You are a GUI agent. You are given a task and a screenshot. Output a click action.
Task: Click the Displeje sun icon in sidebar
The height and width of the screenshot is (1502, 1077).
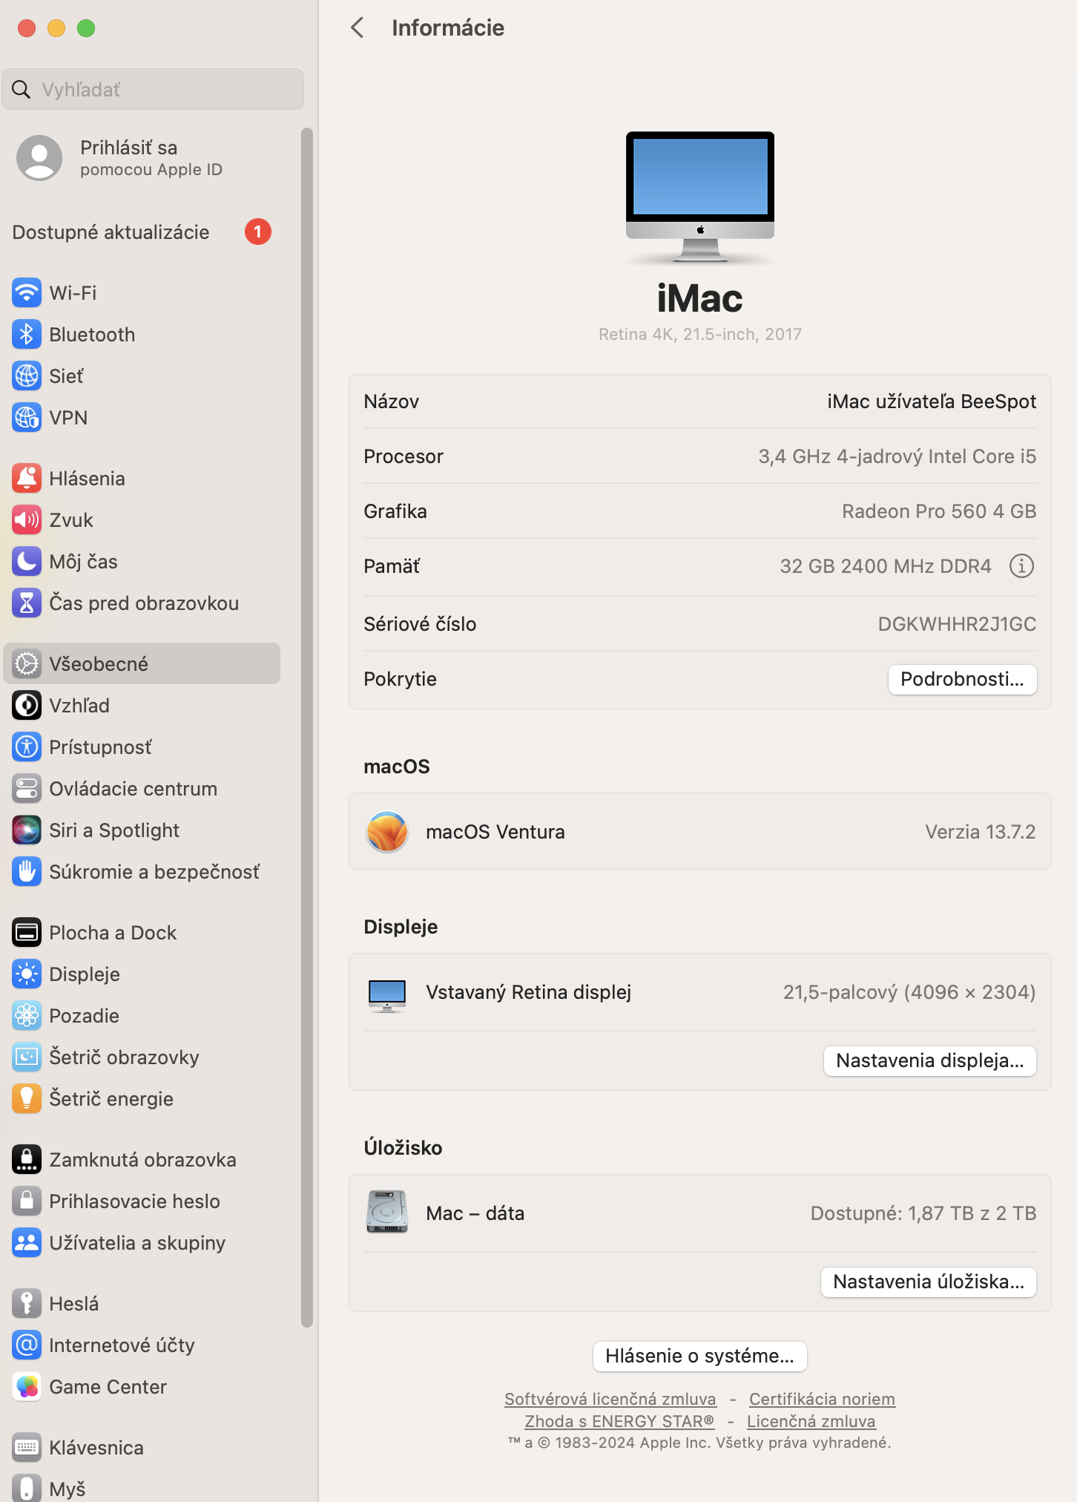coord(27,974)
